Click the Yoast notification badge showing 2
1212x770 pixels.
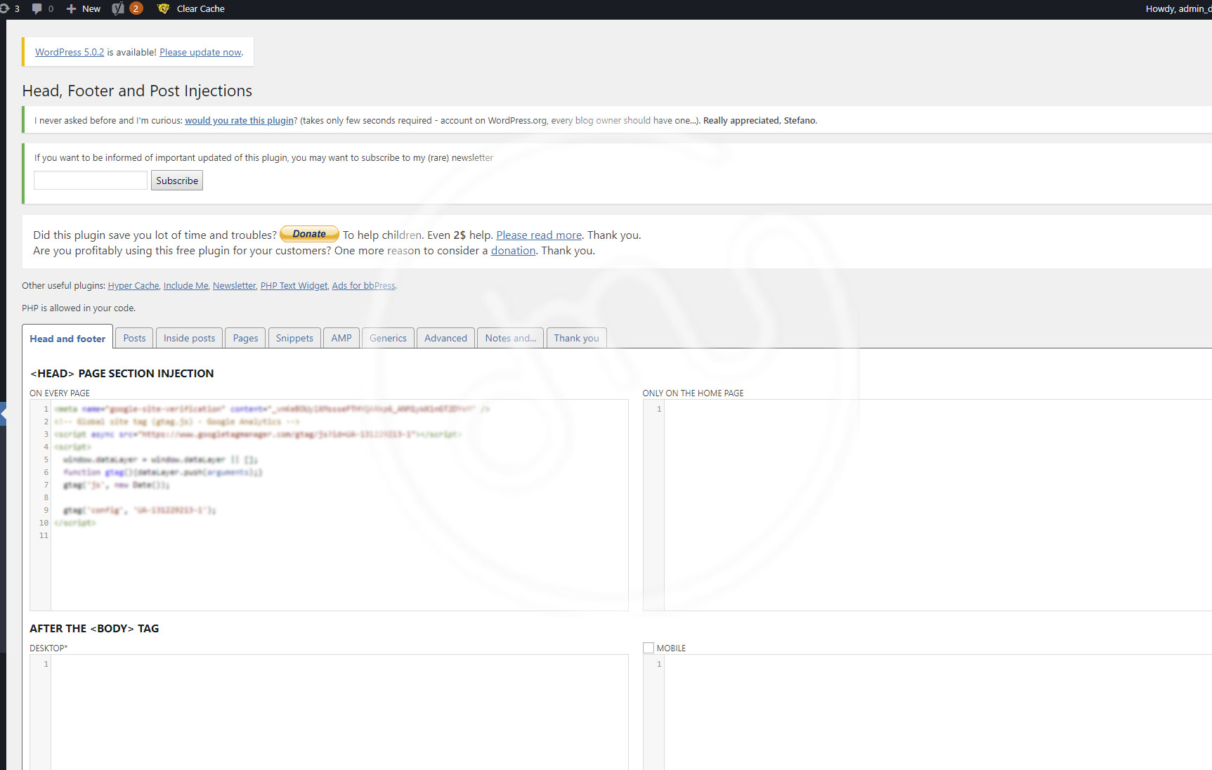point(136,8)
